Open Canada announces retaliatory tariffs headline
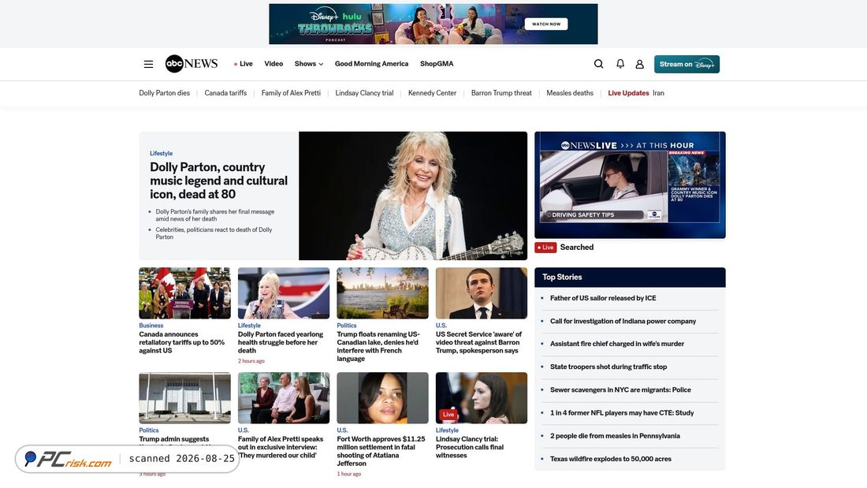Viewport: 867px width, 488px height. click(x=182, y=342)
